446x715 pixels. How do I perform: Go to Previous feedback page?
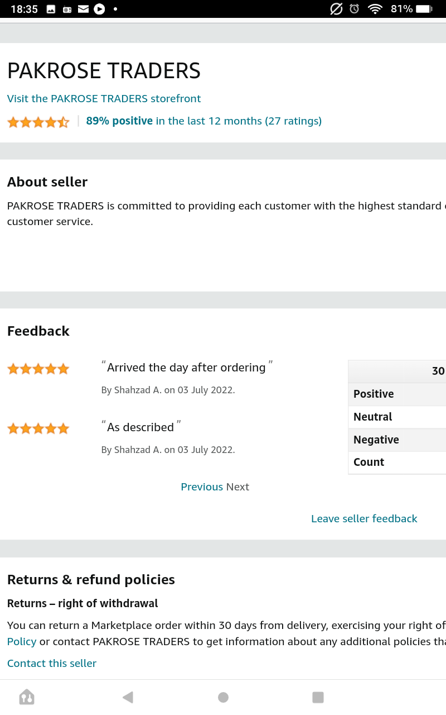[202, 487]
